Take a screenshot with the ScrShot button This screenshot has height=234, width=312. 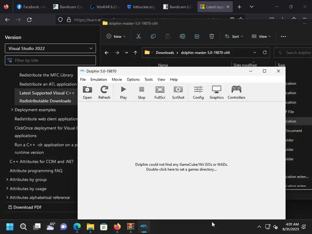click(178, 93)
